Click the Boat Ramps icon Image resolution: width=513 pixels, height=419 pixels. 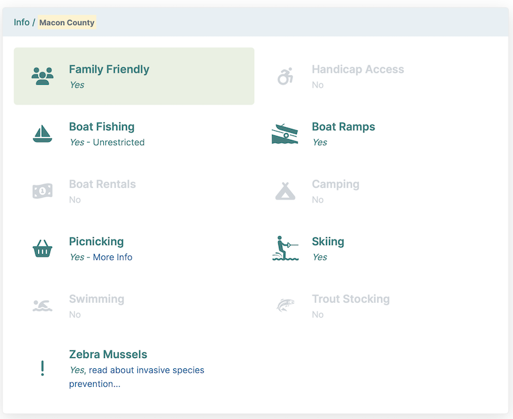click(x=285, y=132)
